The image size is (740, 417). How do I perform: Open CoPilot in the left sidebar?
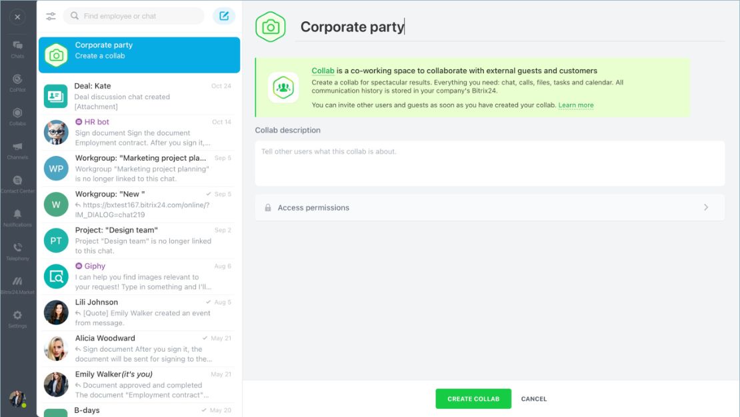pyautogui.click(x=17, y=83)
